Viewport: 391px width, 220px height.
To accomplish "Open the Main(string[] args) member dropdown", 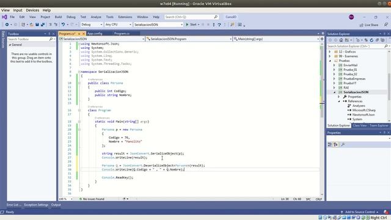I will 276,39.
